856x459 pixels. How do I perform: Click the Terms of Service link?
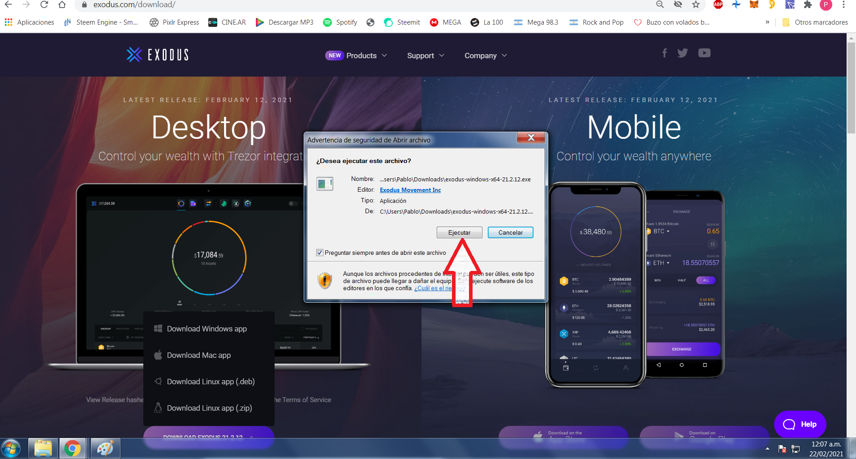coord(306,400)
